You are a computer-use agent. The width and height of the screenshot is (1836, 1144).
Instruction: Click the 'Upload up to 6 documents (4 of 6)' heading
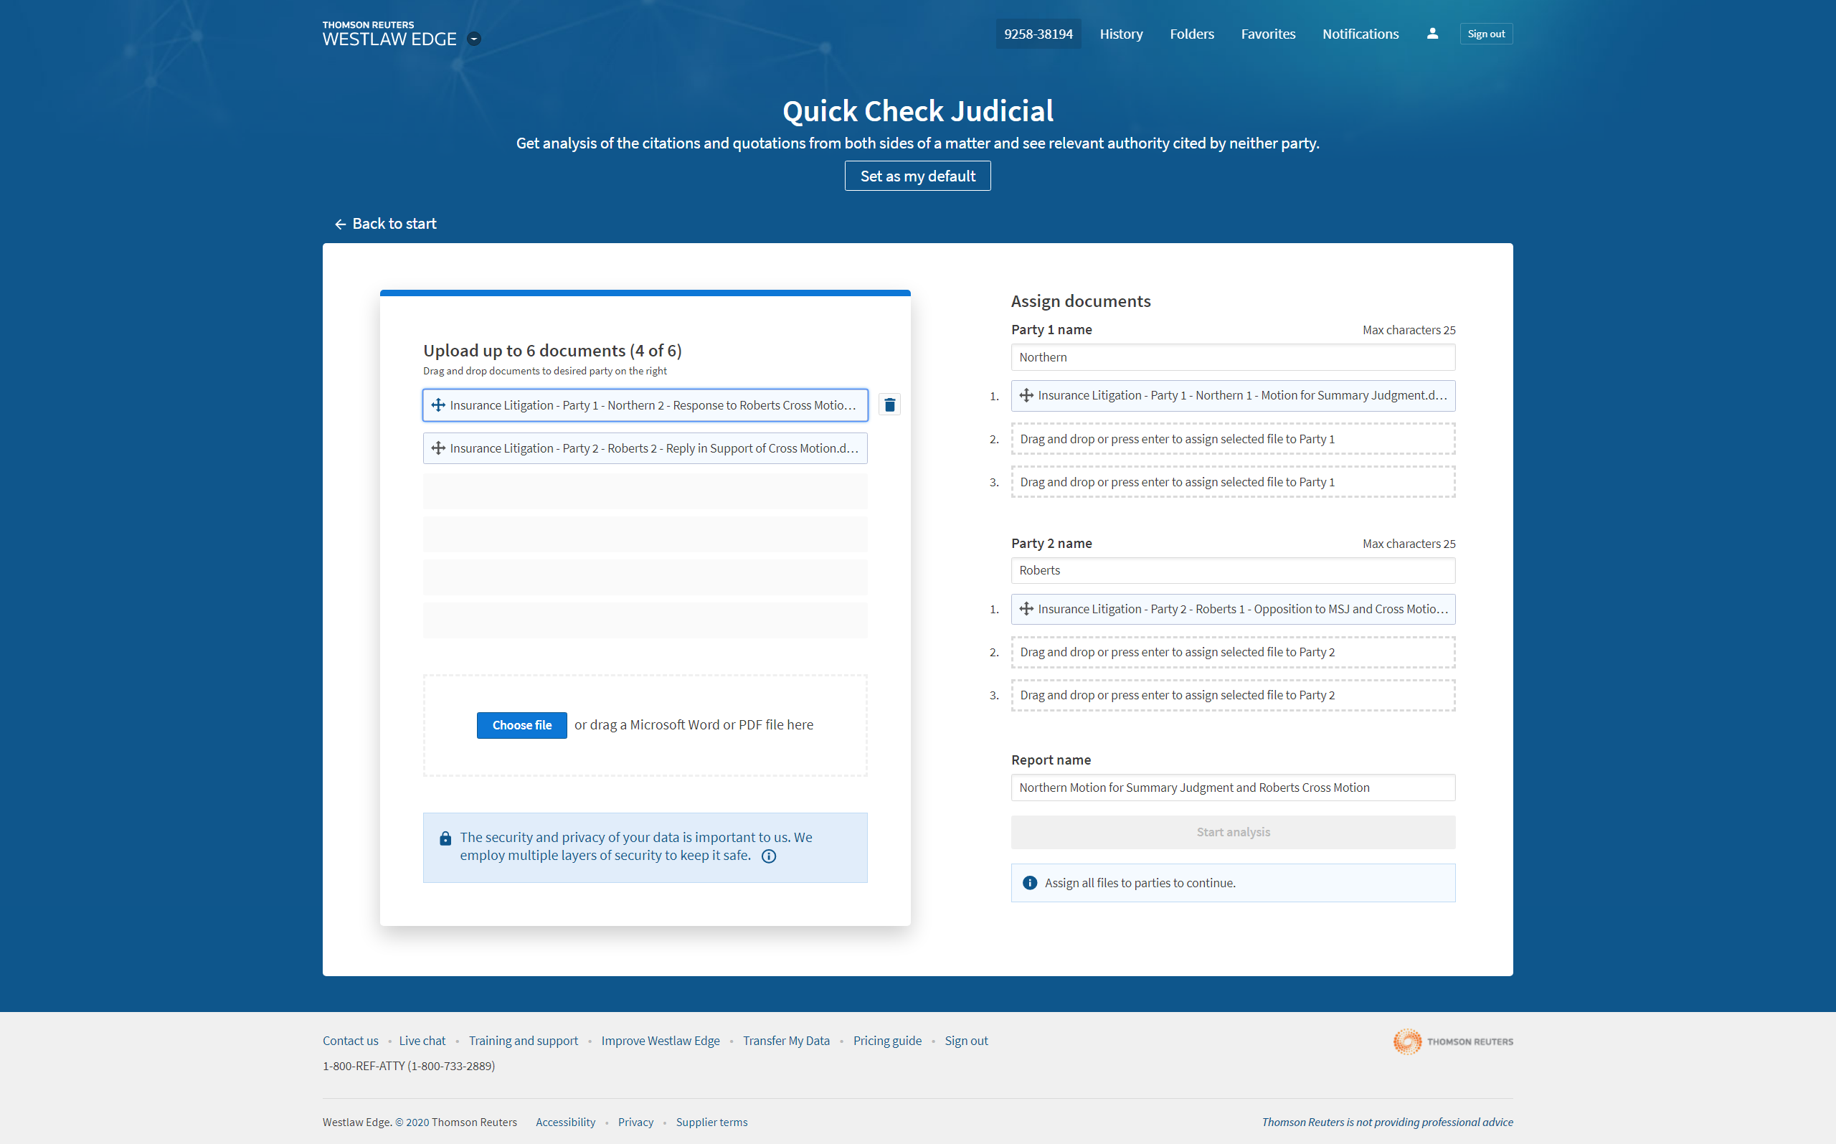552,350
